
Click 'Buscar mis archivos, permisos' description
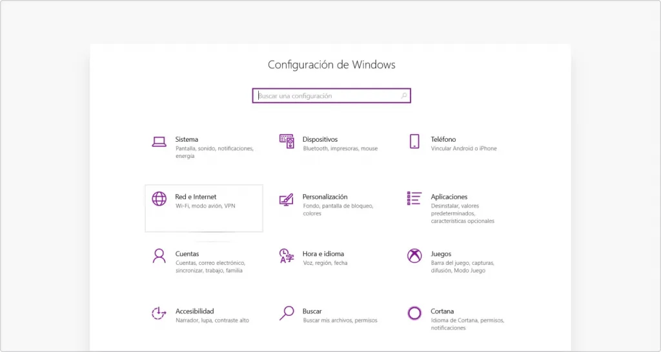[340, 320]
